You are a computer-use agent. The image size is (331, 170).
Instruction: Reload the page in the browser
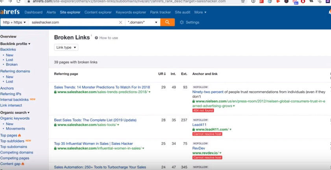point(18,1)
